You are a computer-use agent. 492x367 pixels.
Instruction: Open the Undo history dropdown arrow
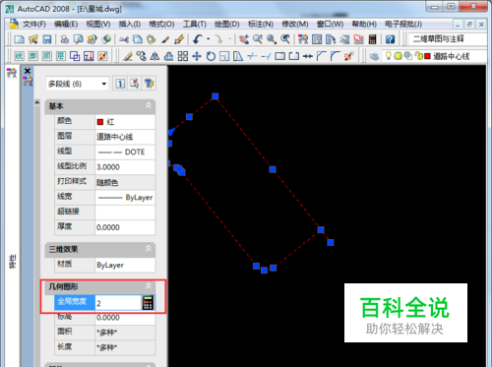(x=208, y=39)
